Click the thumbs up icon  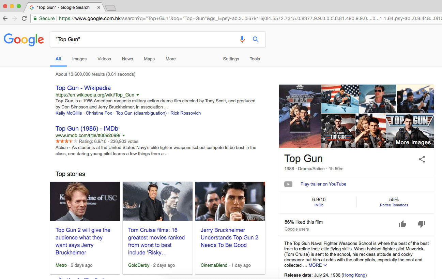click(x=402, y=224)
